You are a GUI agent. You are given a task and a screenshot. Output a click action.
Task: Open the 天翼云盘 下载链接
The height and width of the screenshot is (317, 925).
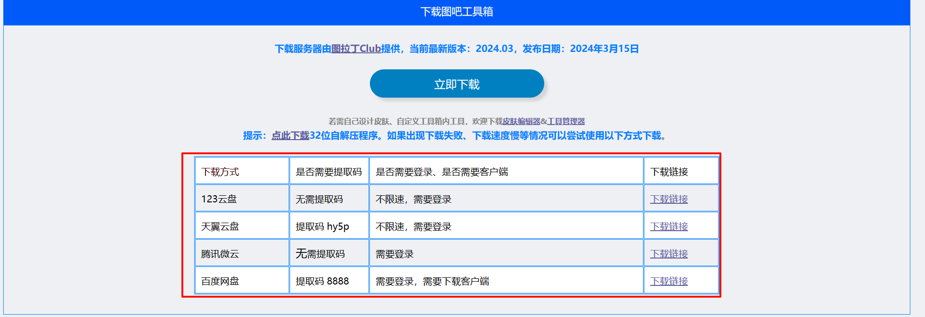[x=668, y=226]
